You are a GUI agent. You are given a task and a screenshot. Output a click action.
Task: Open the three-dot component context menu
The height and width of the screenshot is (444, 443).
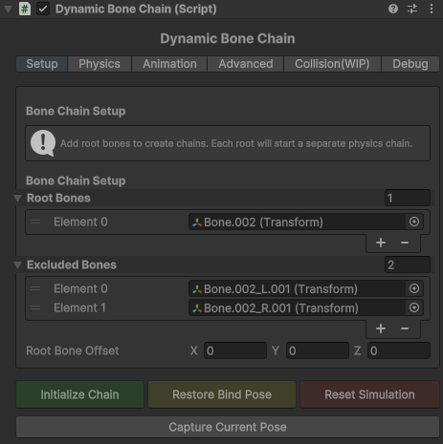(x=432, y=9)
